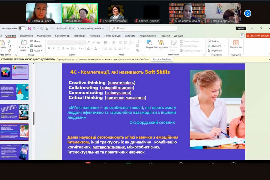Open the font color A picker
The width and height of the screenshot is (270, 180).
pos(95,48)
